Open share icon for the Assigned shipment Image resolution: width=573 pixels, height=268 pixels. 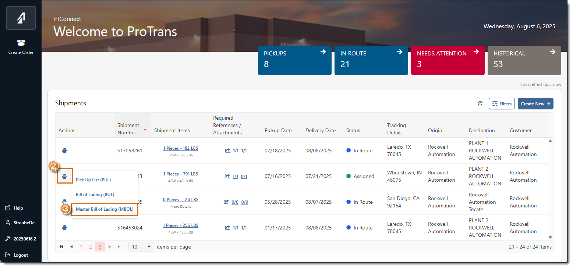click(227, 176)
